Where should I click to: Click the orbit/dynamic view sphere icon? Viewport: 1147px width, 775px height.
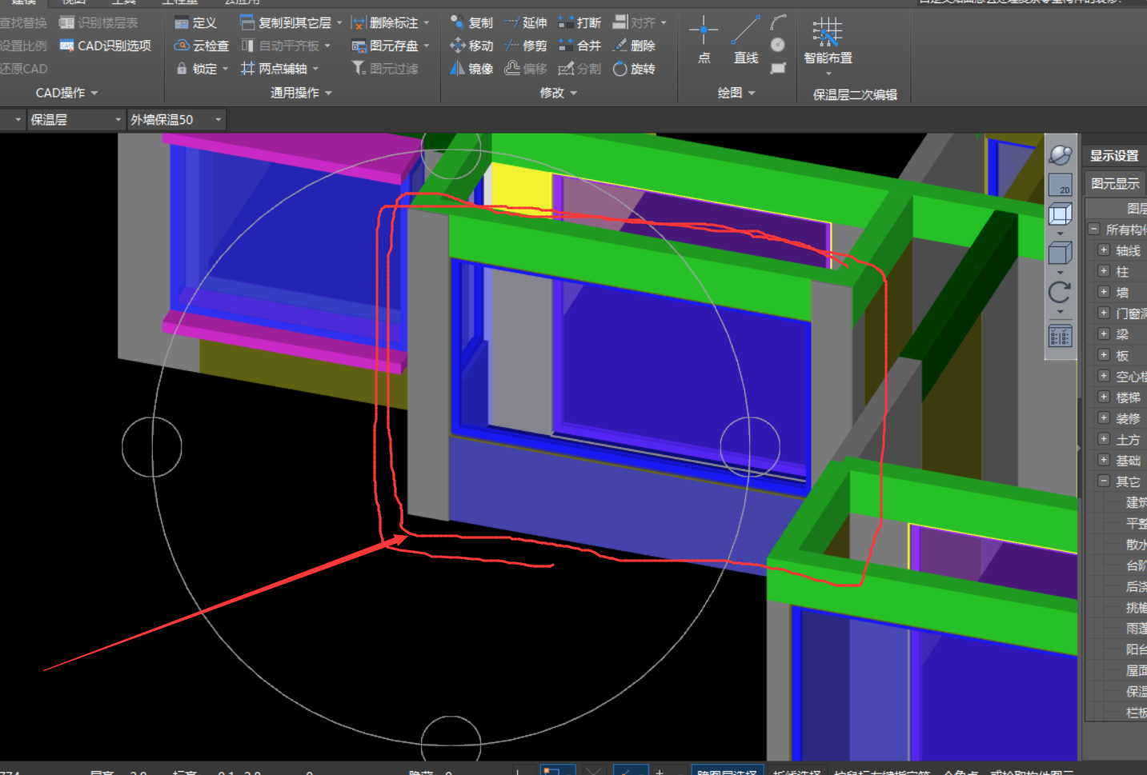click(1061, 154)
